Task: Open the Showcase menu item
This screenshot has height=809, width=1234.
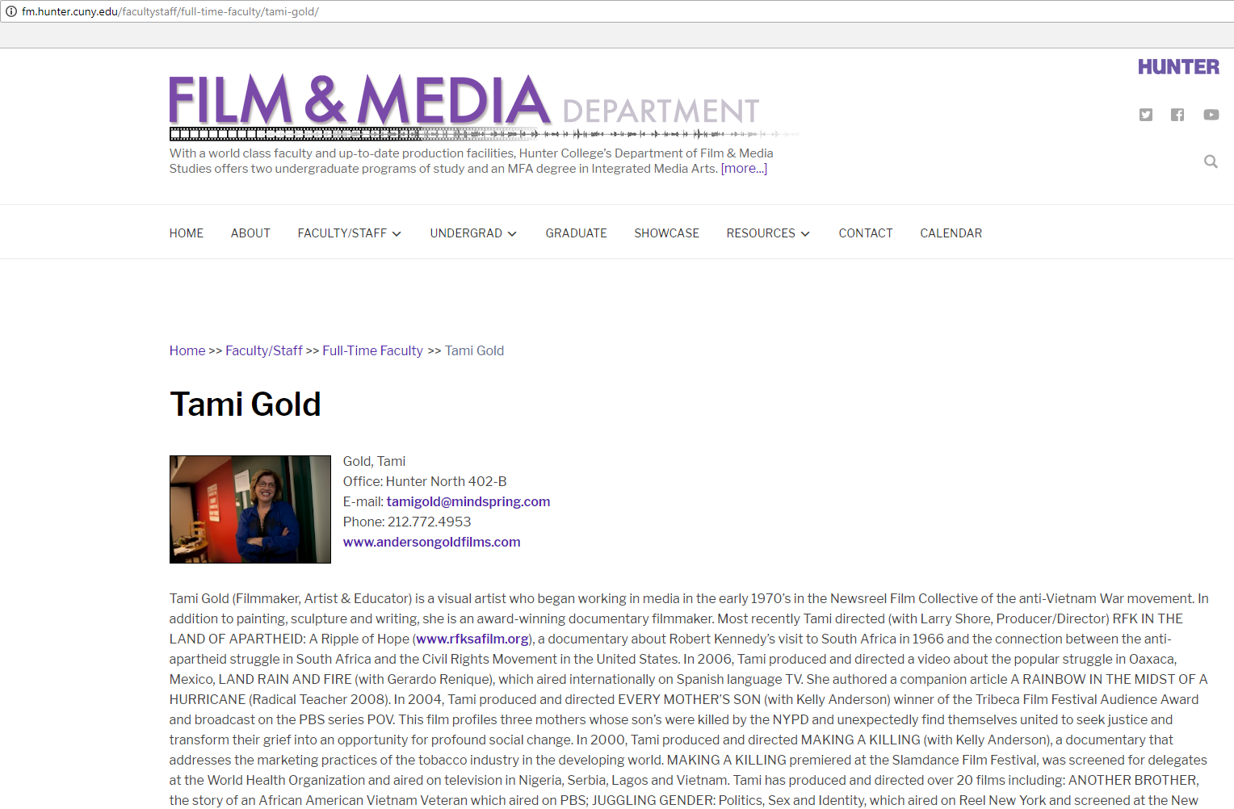Action: [x=666, y=233]
